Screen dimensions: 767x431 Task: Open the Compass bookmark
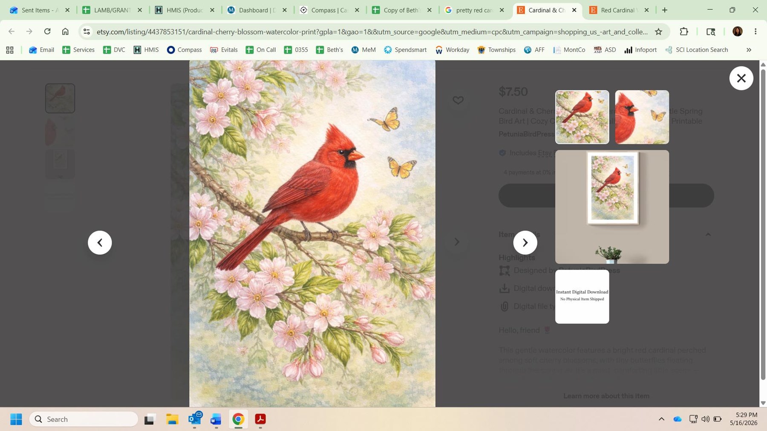click(184, 50)
